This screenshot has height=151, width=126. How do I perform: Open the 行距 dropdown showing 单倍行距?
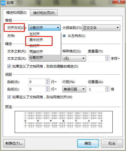(x=74, y=89)
